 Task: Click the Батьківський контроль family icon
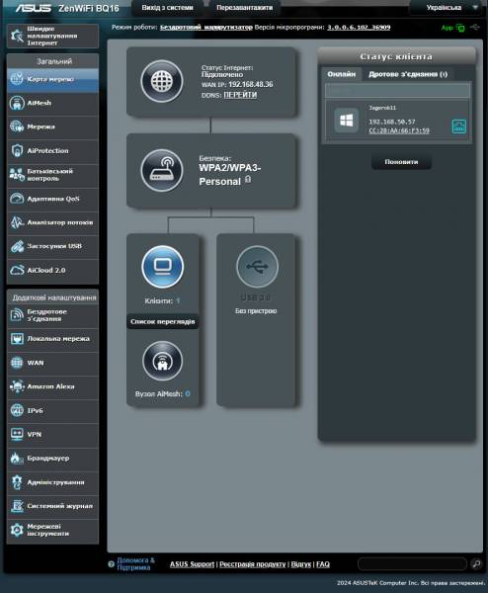pyautogui.click(x=17, y=174)
